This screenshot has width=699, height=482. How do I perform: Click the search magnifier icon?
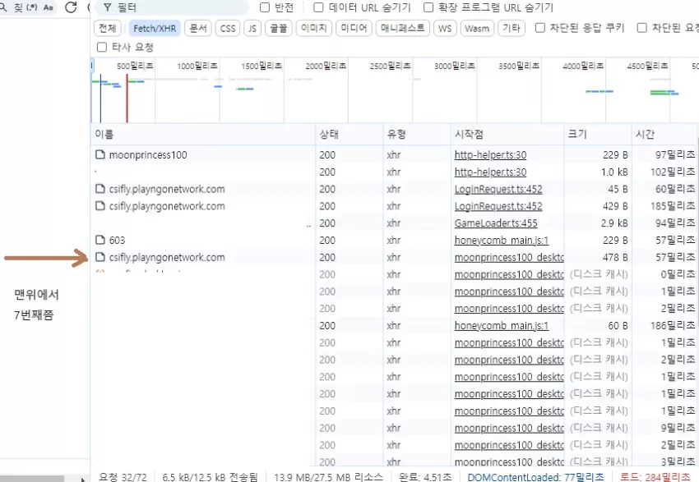(3, 7)
